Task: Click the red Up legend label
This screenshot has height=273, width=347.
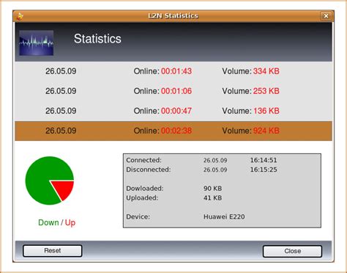Action: pos(70,223)
